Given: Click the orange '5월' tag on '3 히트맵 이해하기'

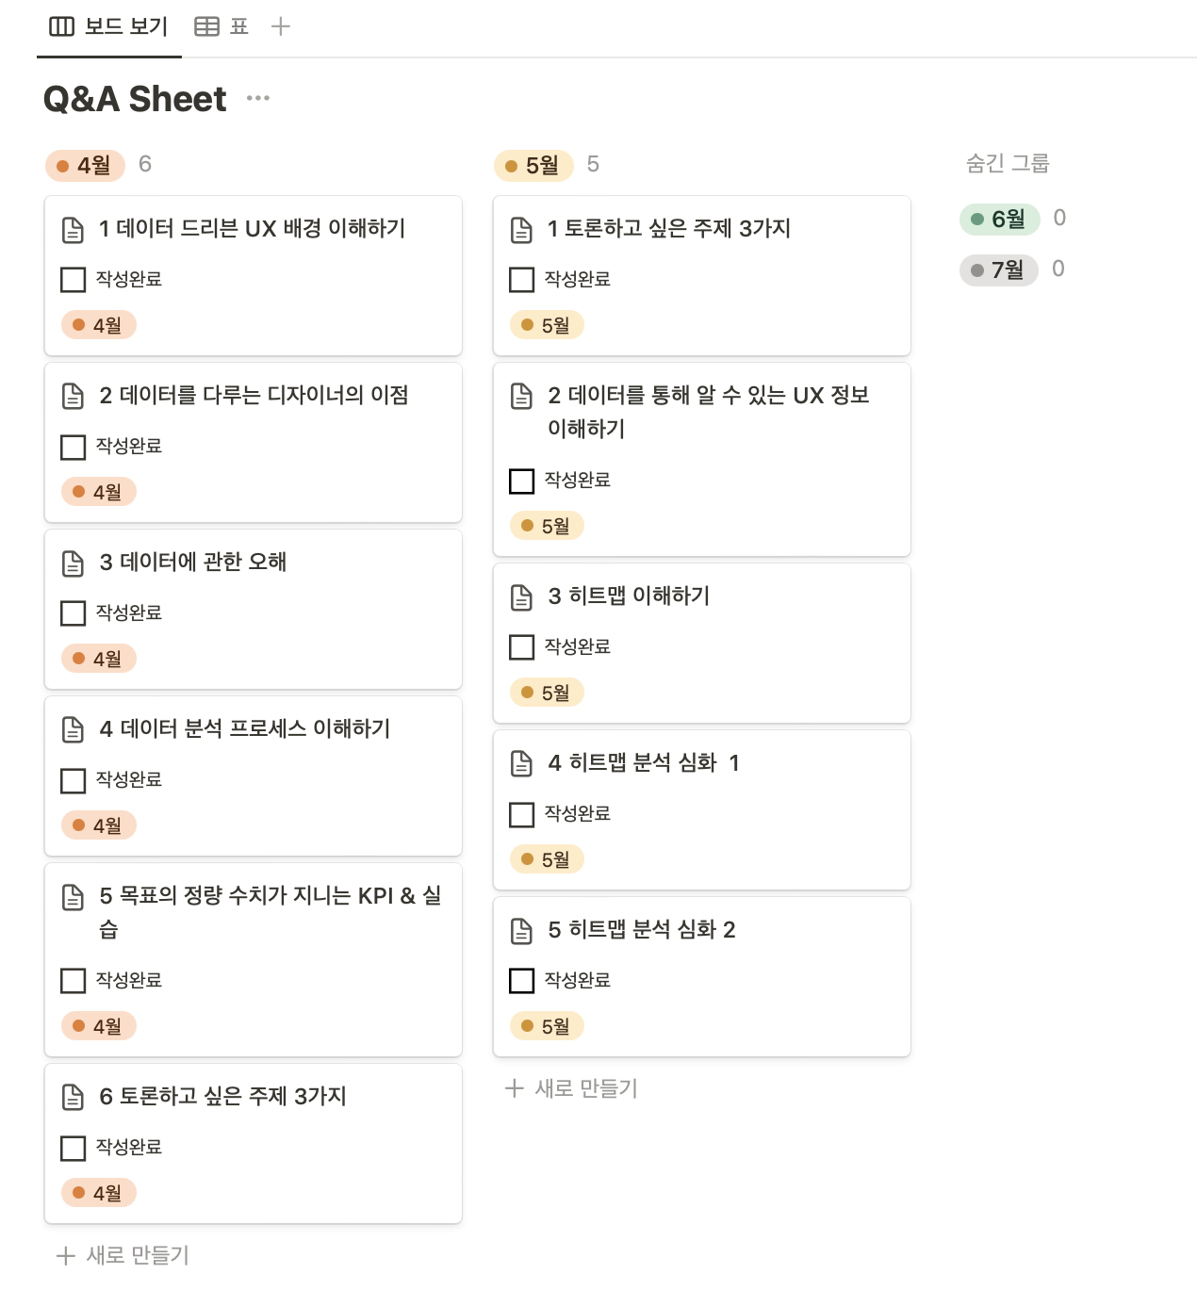Looking at the screenshot, I should click(x=546, y=692).
